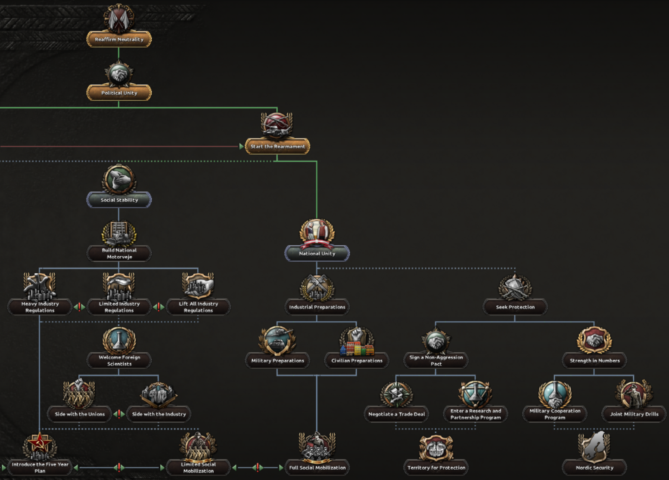
Task: Choose the Military Preparations label
Action: pyautogui.click(x=277, y=360)
